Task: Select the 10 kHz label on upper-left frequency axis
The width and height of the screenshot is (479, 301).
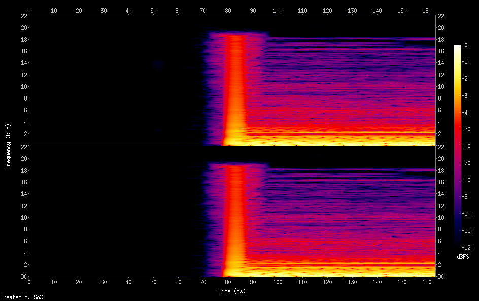Action: tap(23, 86)
